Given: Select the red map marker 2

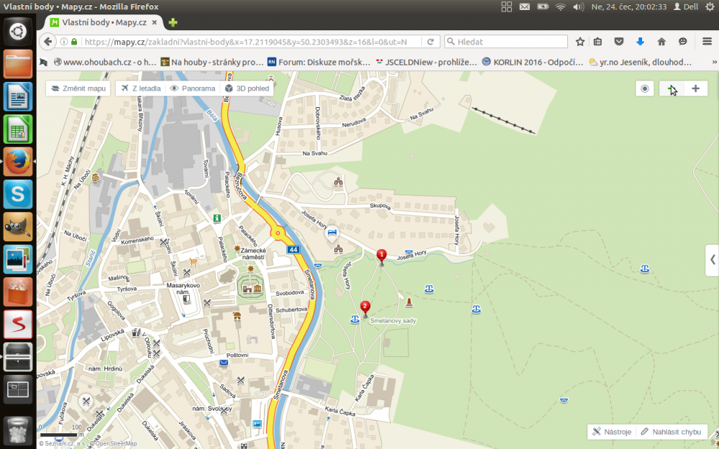Looking at the screenshot, I should [365, 308].
